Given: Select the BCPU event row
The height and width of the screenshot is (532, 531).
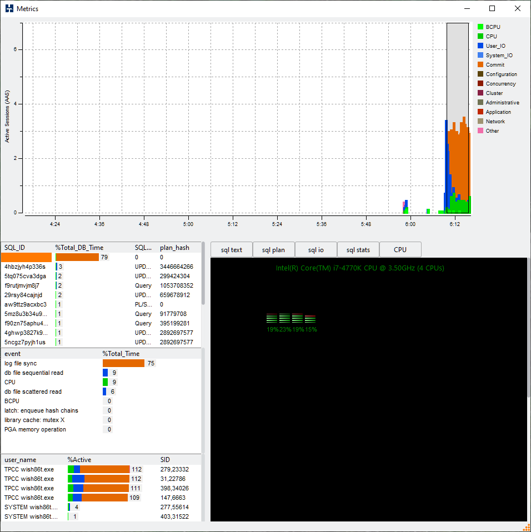Looking at the screenshot, I should [x=101, y=401].
